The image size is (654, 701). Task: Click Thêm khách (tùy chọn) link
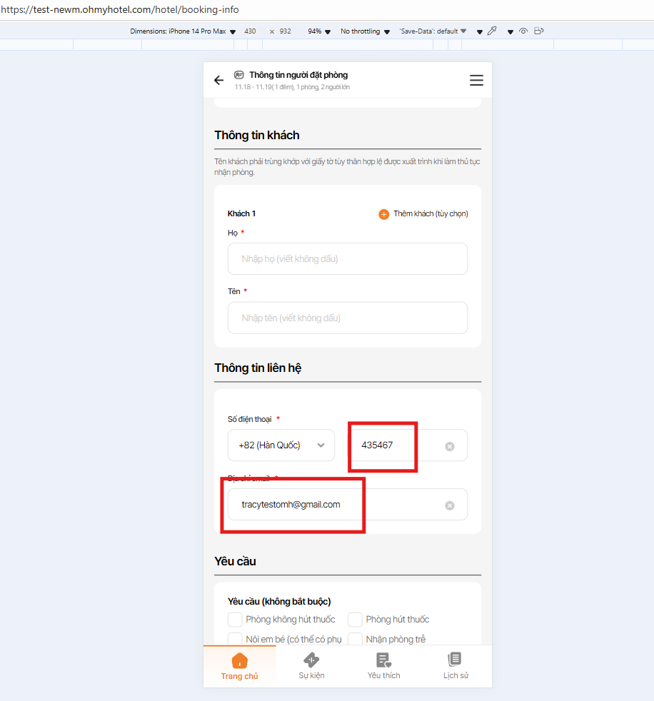[x=431, y=213]
